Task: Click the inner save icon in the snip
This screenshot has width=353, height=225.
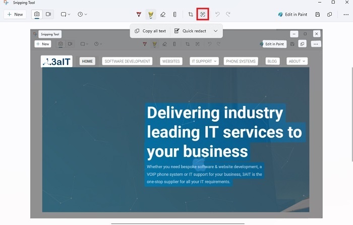Action: coord(292,44)
